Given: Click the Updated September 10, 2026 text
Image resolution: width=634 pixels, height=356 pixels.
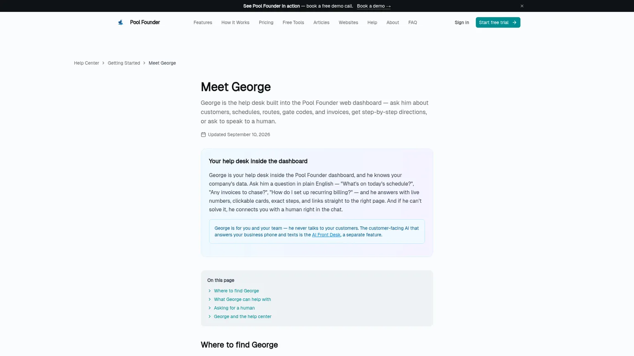Looking at the screenshot, I should 239,134.
